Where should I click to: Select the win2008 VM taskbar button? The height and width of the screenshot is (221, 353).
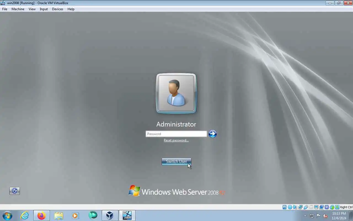(127, 215)
